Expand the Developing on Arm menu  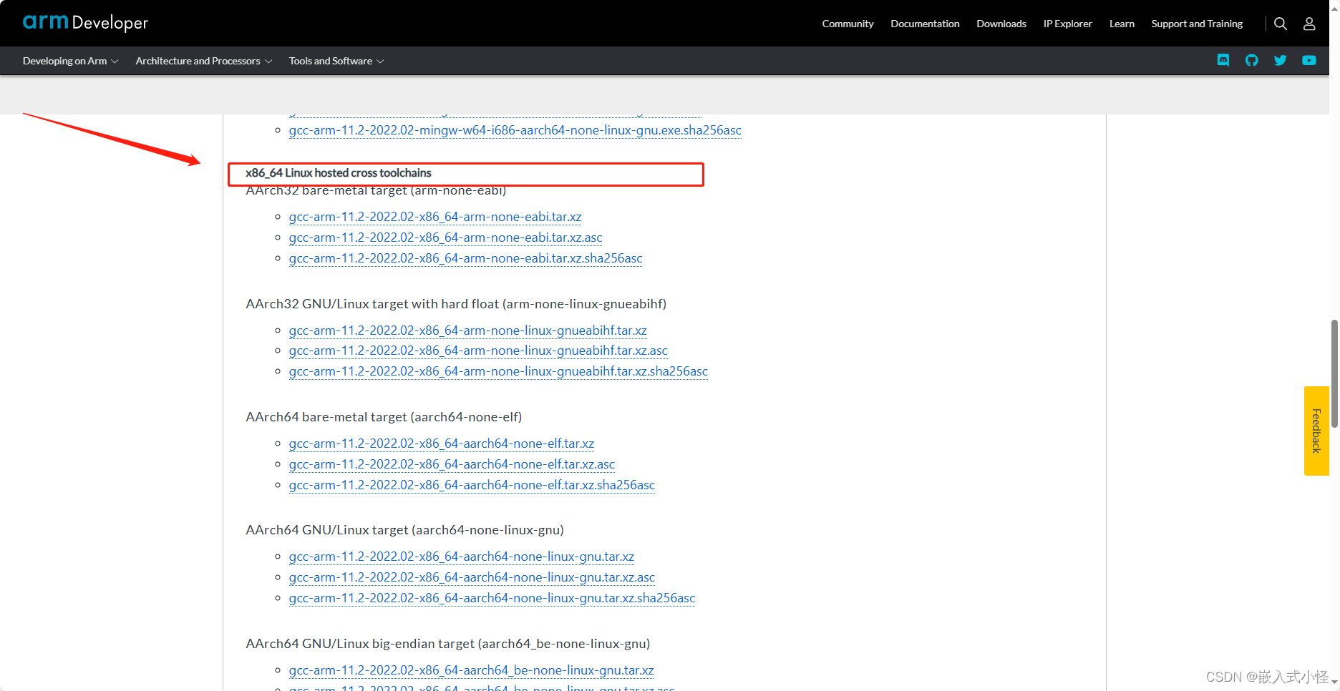pyautogui.click(x=70, y=61)
